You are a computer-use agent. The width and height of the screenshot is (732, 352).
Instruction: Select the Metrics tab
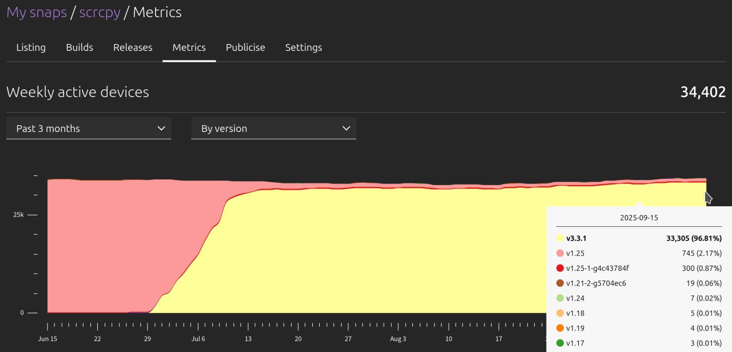tap(189, 47)
